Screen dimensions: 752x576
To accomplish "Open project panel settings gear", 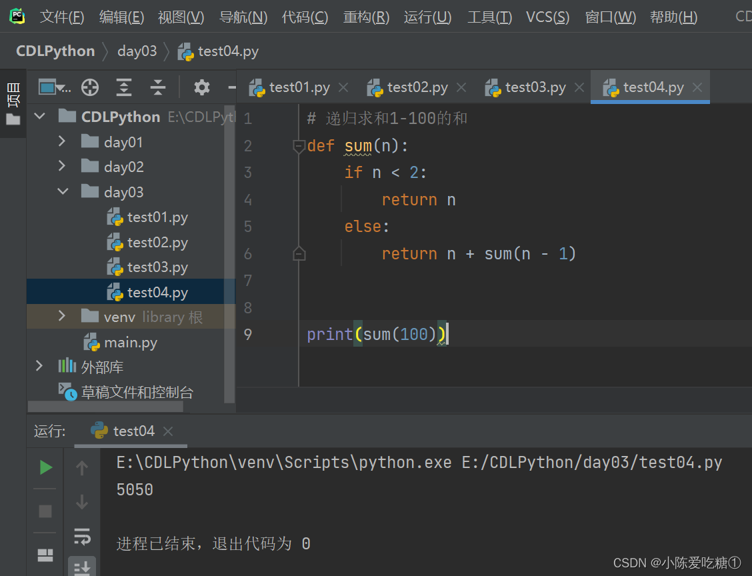I will pyautogui.click(x=202, y=88).
